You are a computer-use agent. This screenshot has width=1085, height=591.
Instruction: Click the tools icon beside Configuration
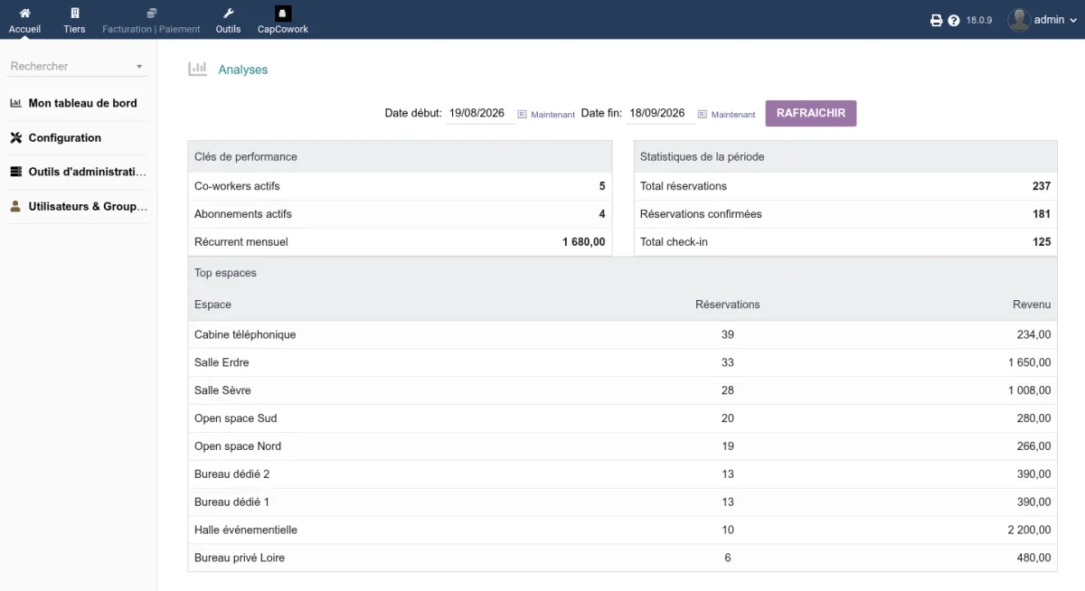(16, 137)
